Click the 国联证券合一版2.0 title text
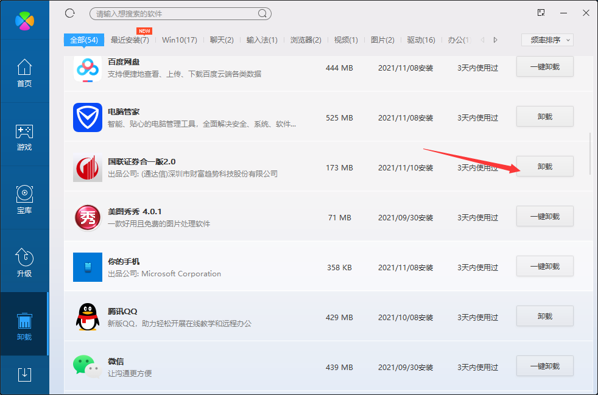Screen dimensions: 598x395 point(142,162)
